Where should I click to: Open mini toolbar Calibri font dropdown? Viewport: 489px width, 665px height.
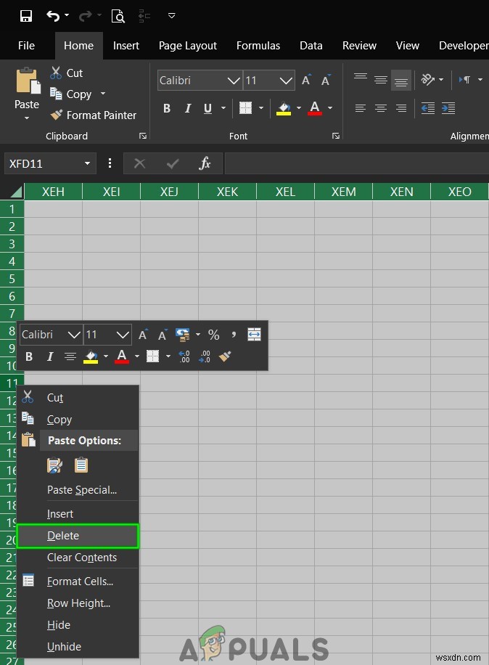(74, 335)
